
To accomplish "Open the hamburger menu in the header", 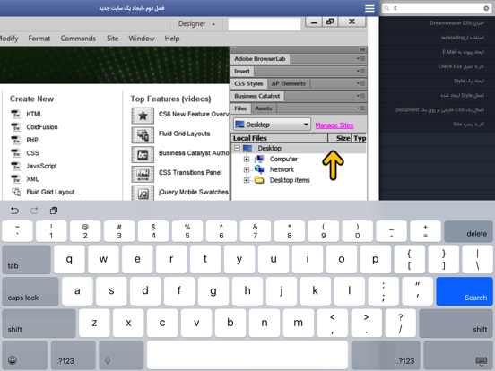I will click(369, 8).
